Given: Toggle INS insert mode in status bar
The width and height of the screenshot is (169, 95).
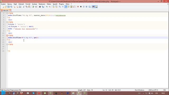Looking at the screenshot, I should pos(165,90).
